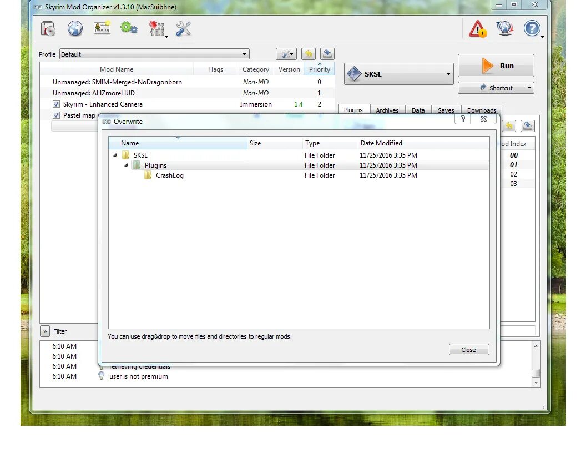Image resolution: width=586 pixels, height=453 pixels.
Task: Click the Problems warning triangle icon
Action: coord(478,29)
